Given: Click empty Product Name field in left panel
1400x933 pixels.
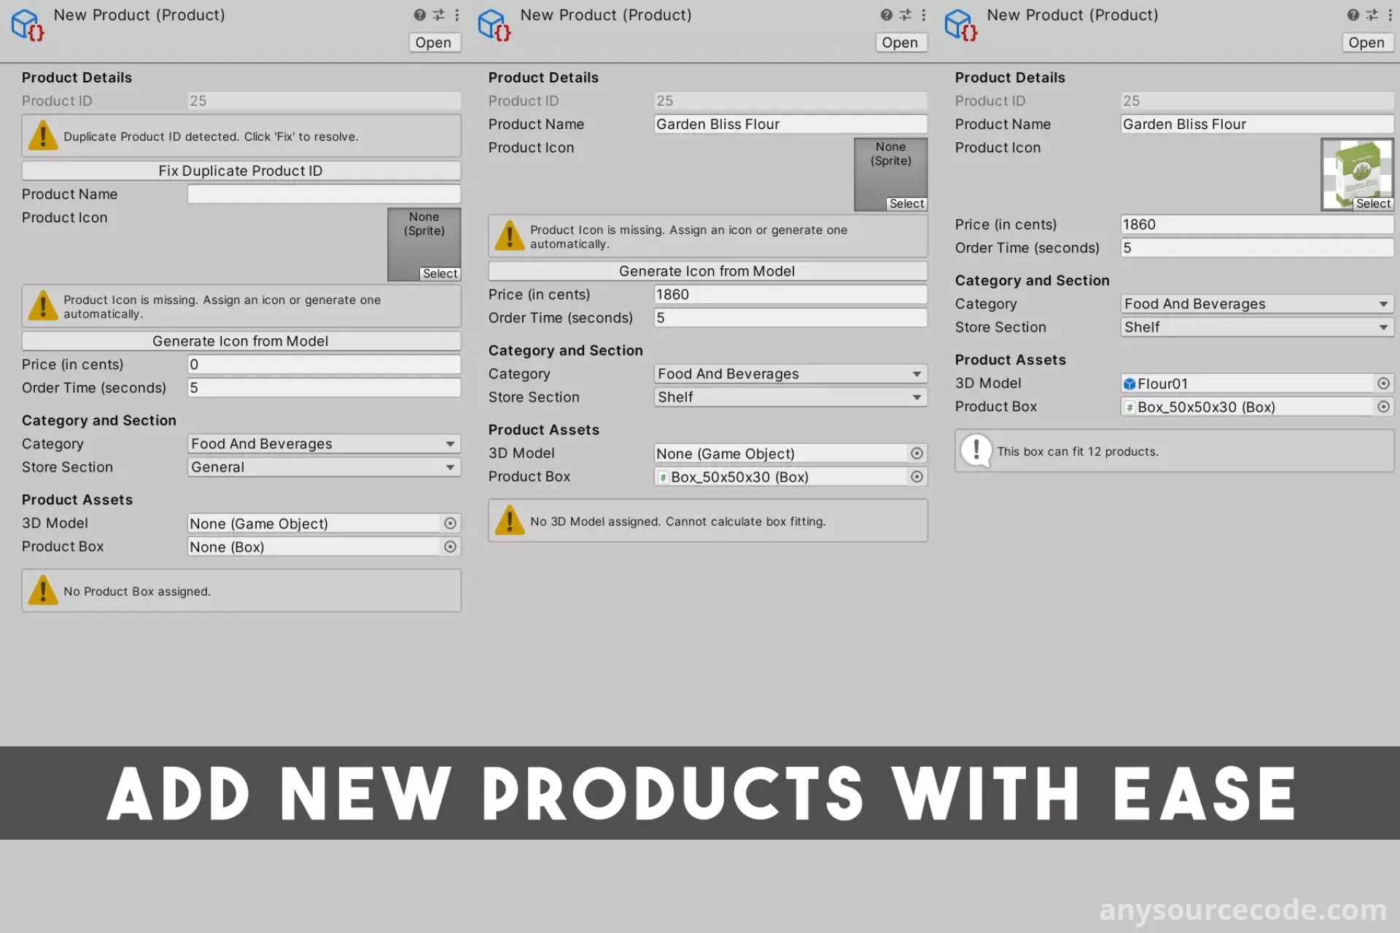Looking at the screenshot, I should (x=324, y=194).
